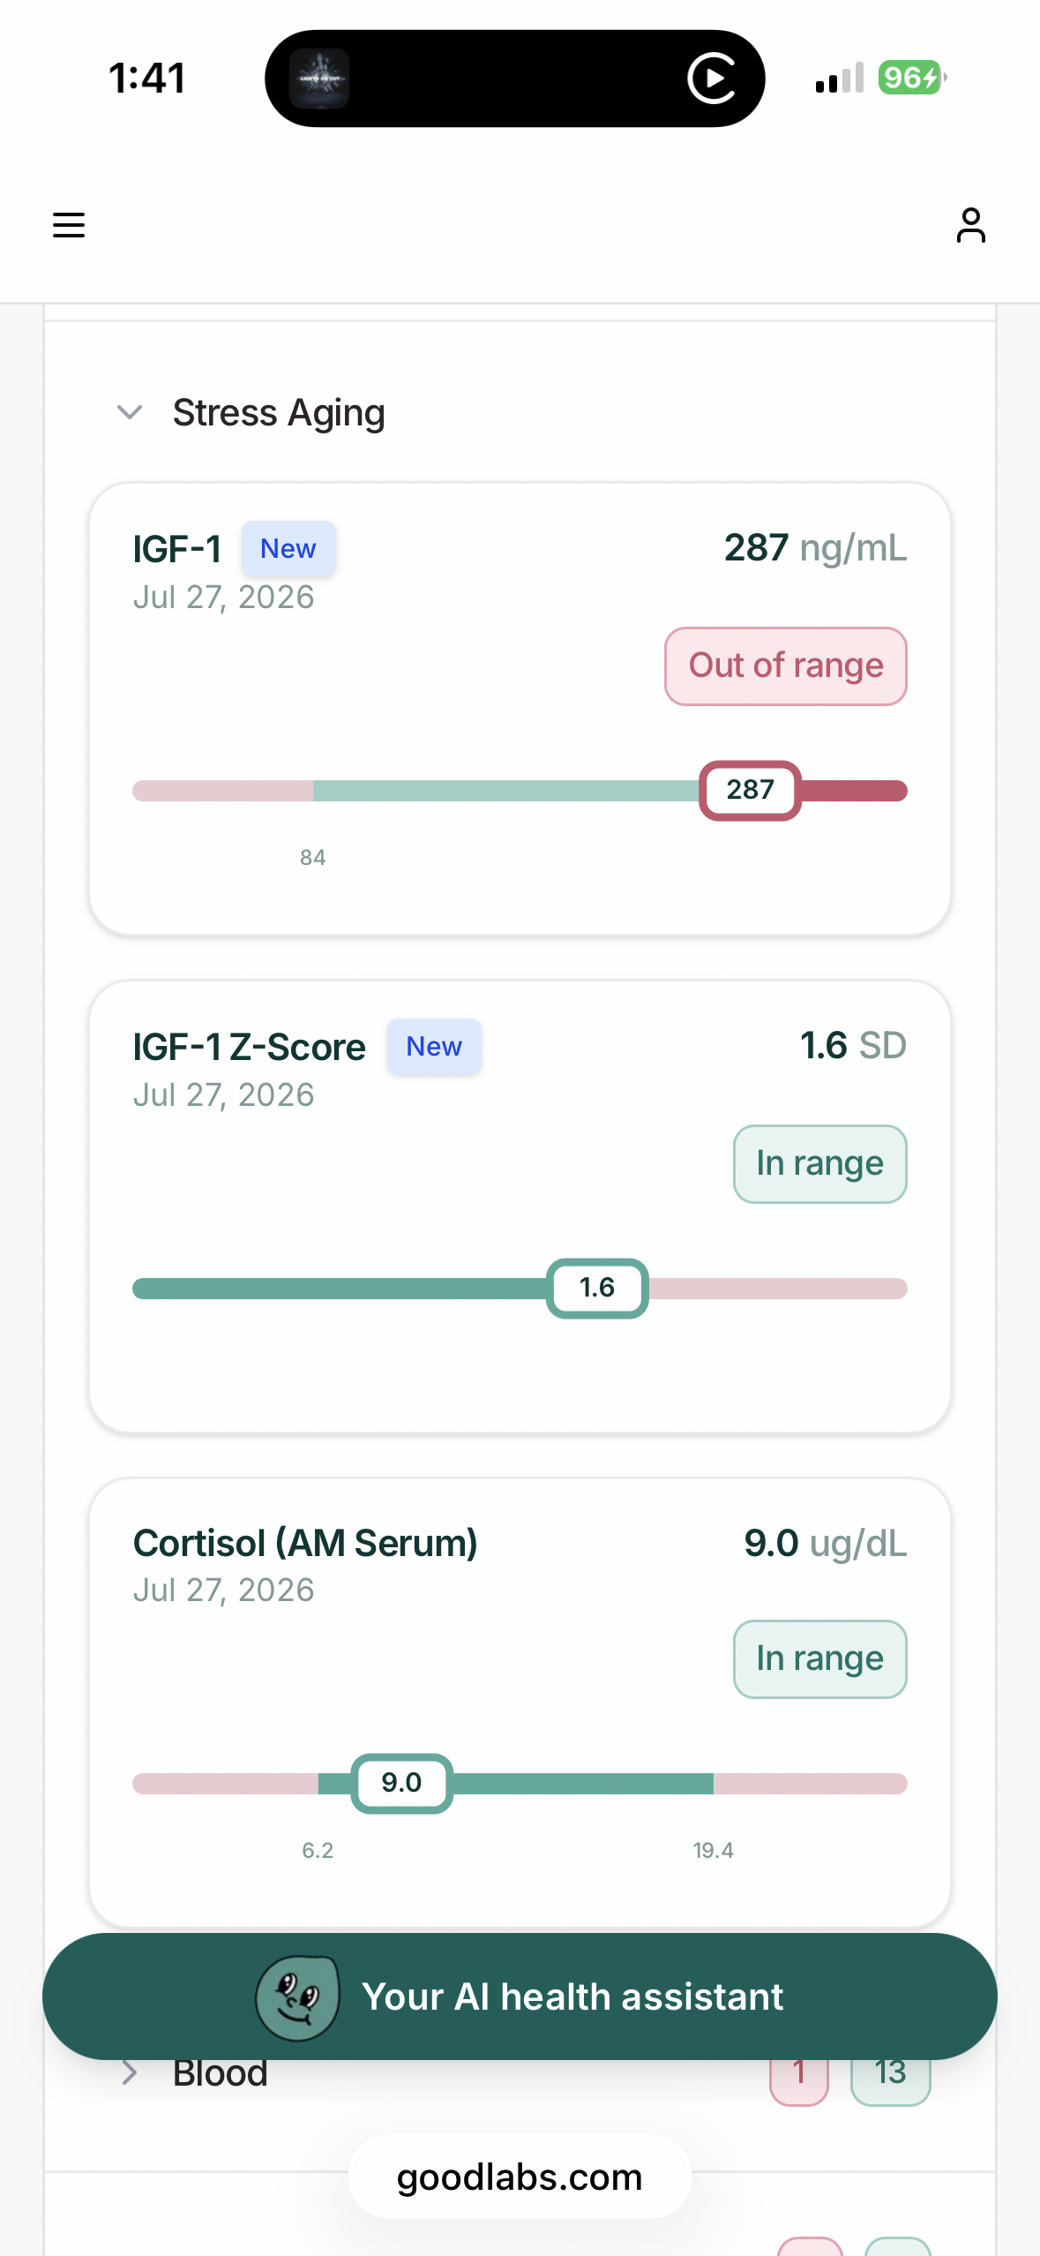Tap the 287 marker on IGF-1 bar
Screen dimensions: 1040x2256
pyautogui.click(x=751, y=791)
